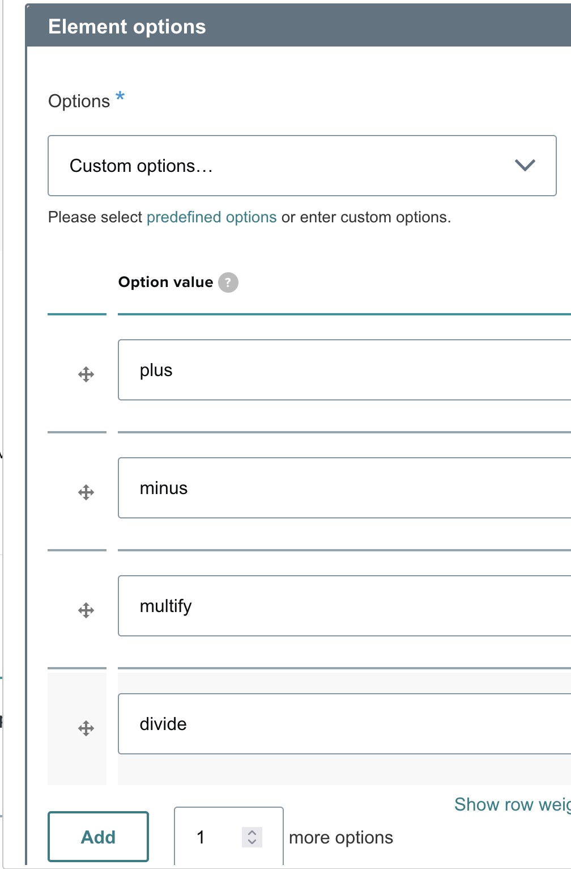Increase the more options count with up arrow
571x869 pixels.
pos(252,833)
